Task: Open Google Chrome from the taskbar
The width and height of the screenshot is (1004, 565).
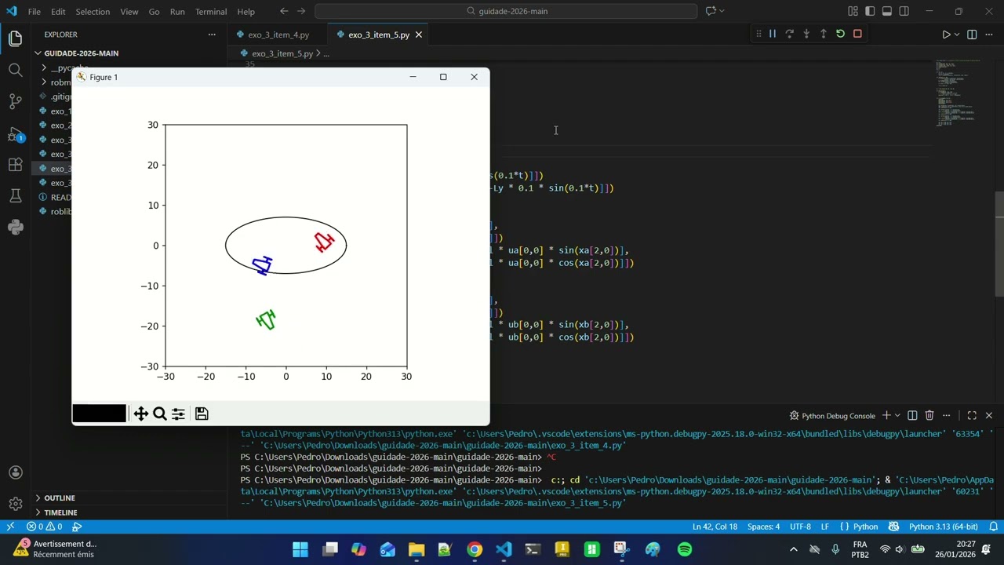Action: tap(475, 549)
